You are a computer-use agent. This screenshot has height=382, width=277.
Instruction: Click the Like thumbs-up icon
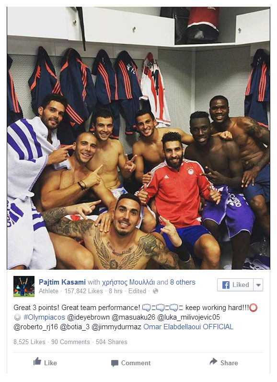[x=37, y=361]
